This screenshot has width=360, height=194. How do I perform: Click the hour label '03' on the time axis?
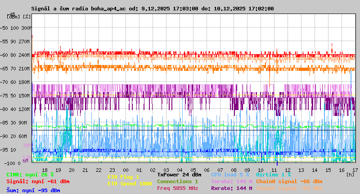pyautogui.click(x=166, y=170)
